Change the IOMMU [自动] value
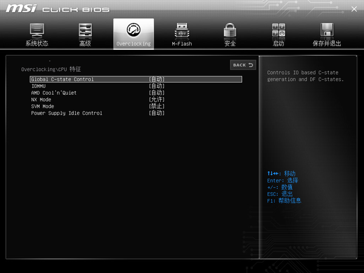The image size is (364, 273). [x=157, y=86]
